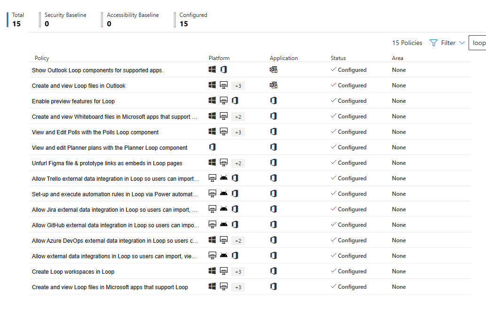Click None area value in Planner plans row
486x331 pixels.
tap(399, 147)
